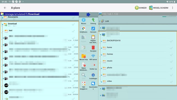The image size is (177, 100).
Task: Tap the LAN network computer icon
Action: tap(103, 21)
